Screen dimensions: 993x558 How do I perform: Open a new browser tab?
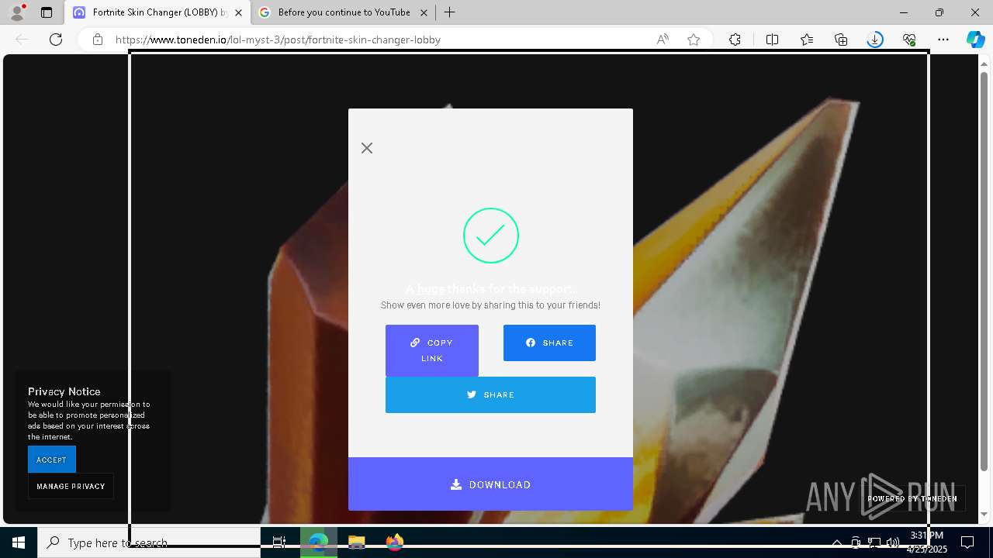[x=449, y=12]
